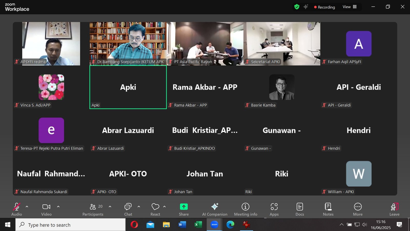This screenshot has width=410, height=231.
Task: Open Microsoft Edge from taskbar
Action: pyautogui.click(x=230, y=225)
